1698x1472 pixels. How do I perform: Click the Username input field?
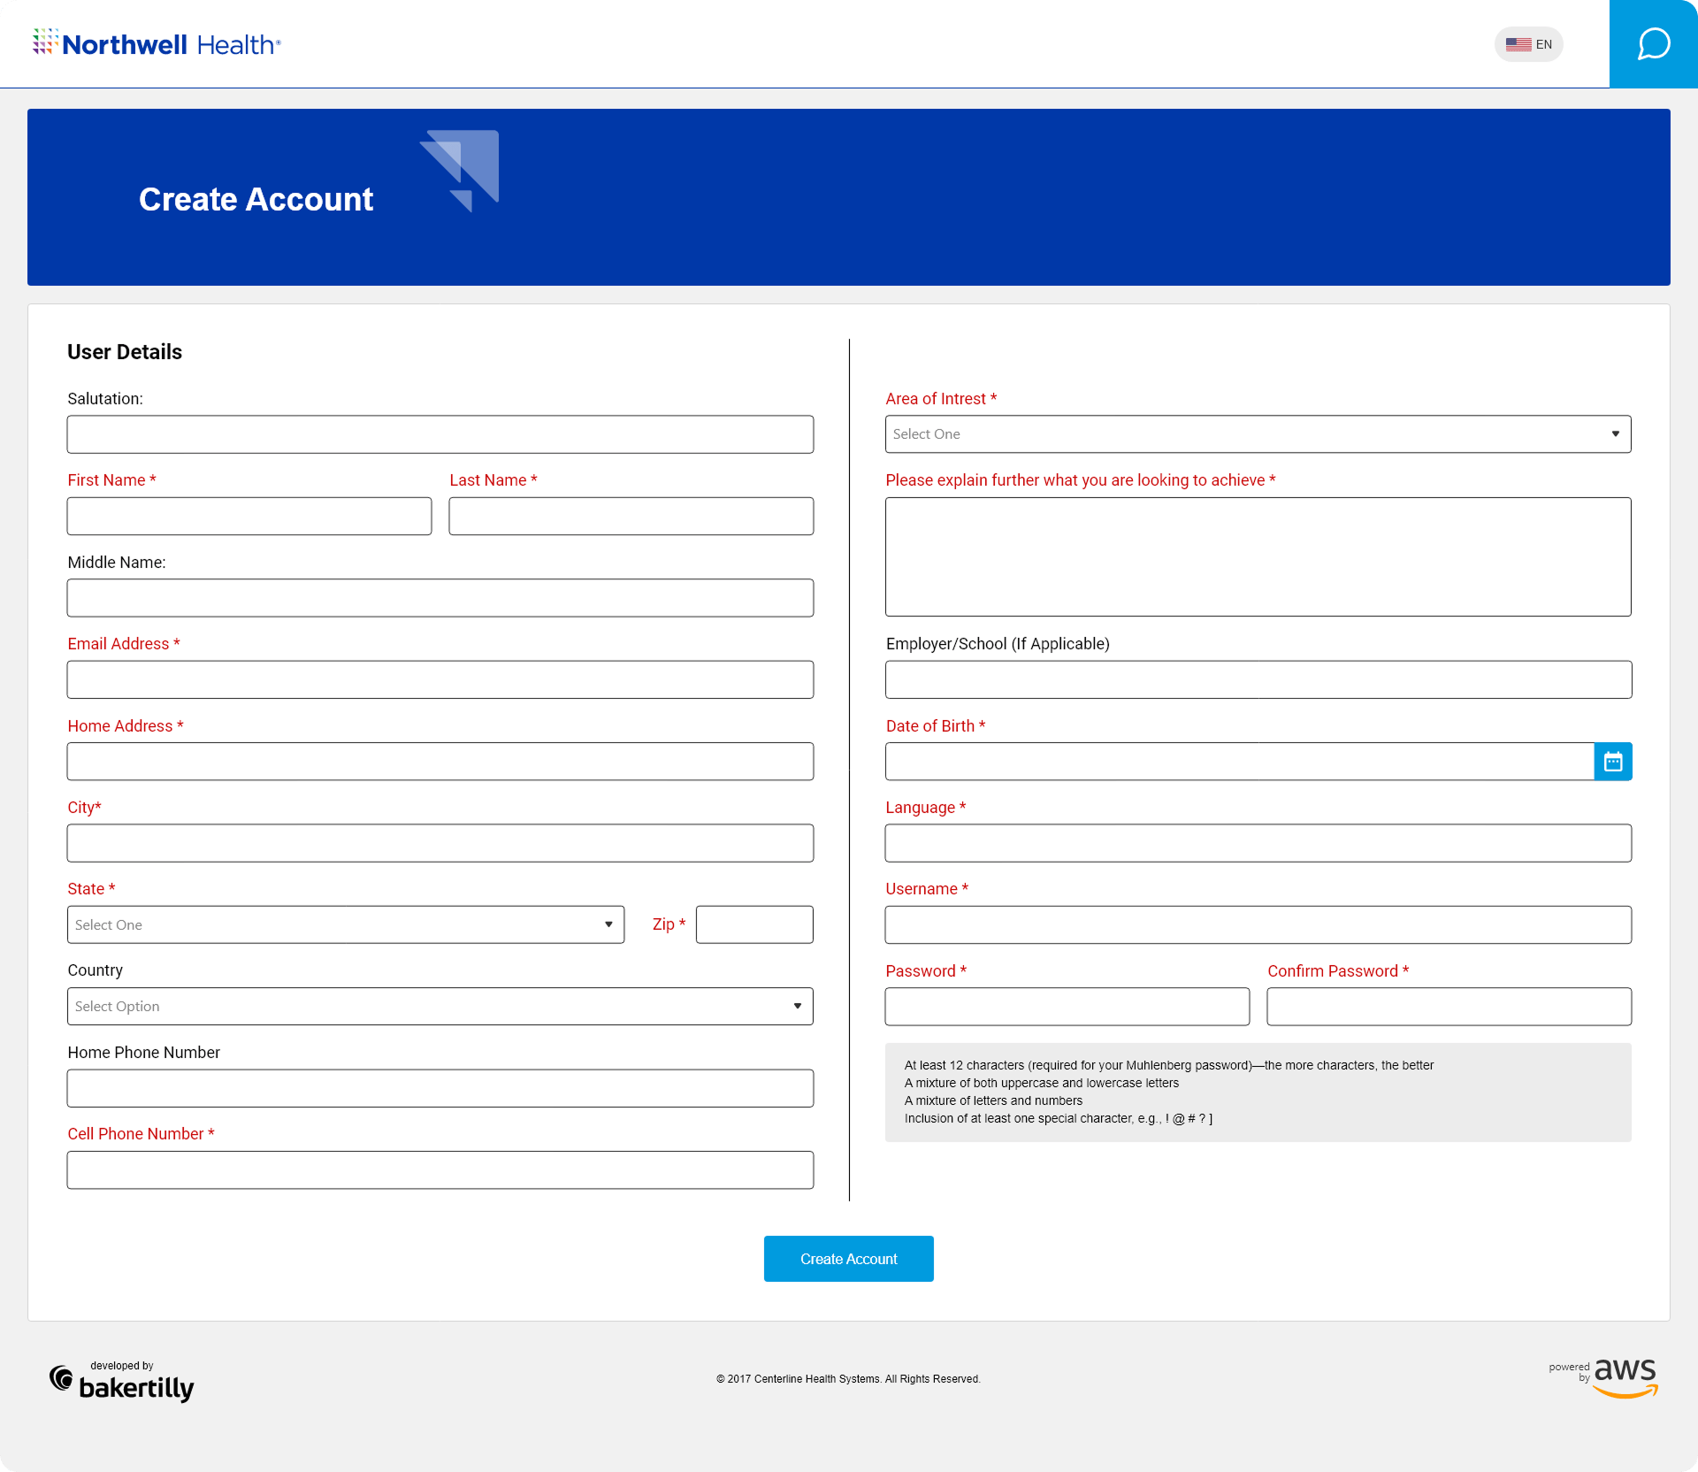[1258, 925]
